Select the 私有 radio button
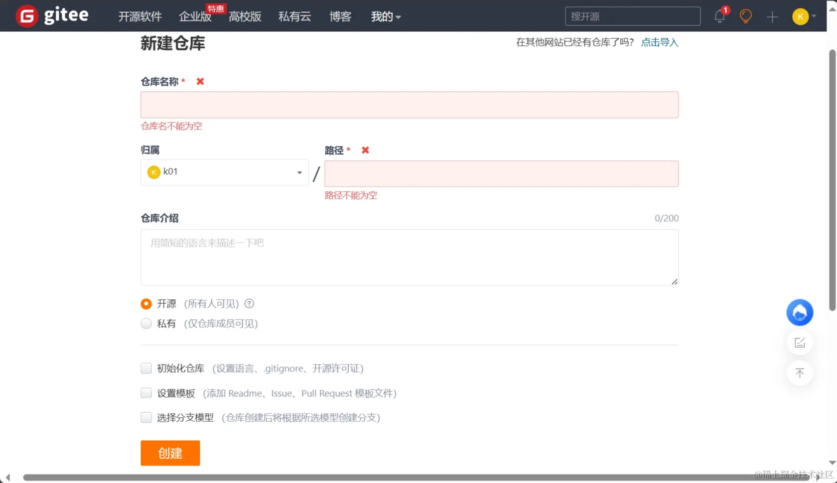Screen dimensions: 837x483 pyautogui.click(x=145, y=323)
